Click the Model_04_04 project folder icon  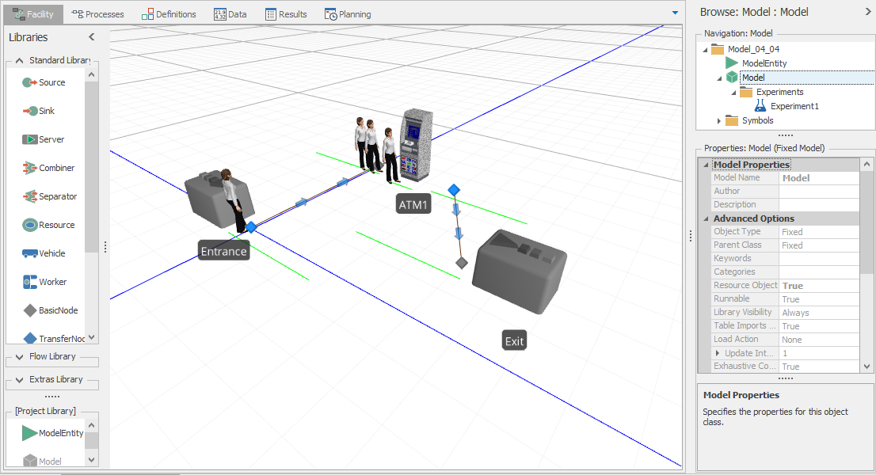[718, 49]
